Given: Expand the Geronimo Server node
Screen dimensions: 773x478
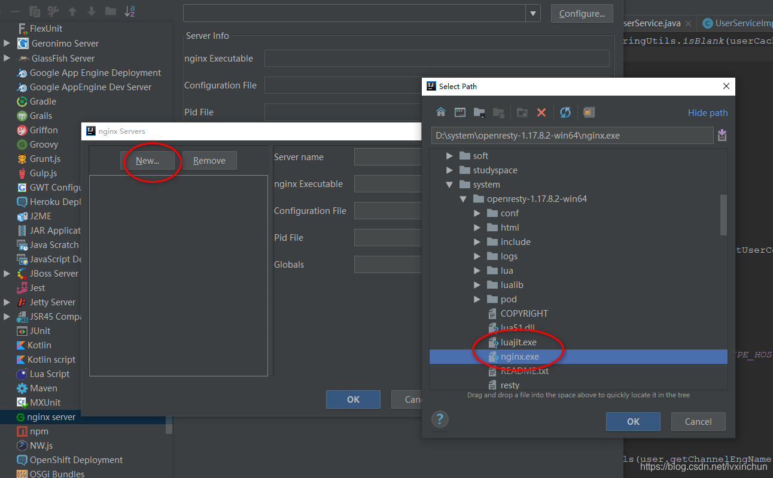Looking at the screenshot, I should 7,44.
